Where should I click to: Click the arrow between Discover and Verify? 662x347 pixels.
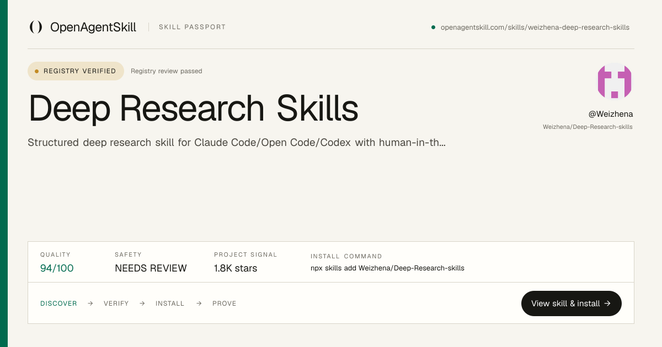(90, 303)
